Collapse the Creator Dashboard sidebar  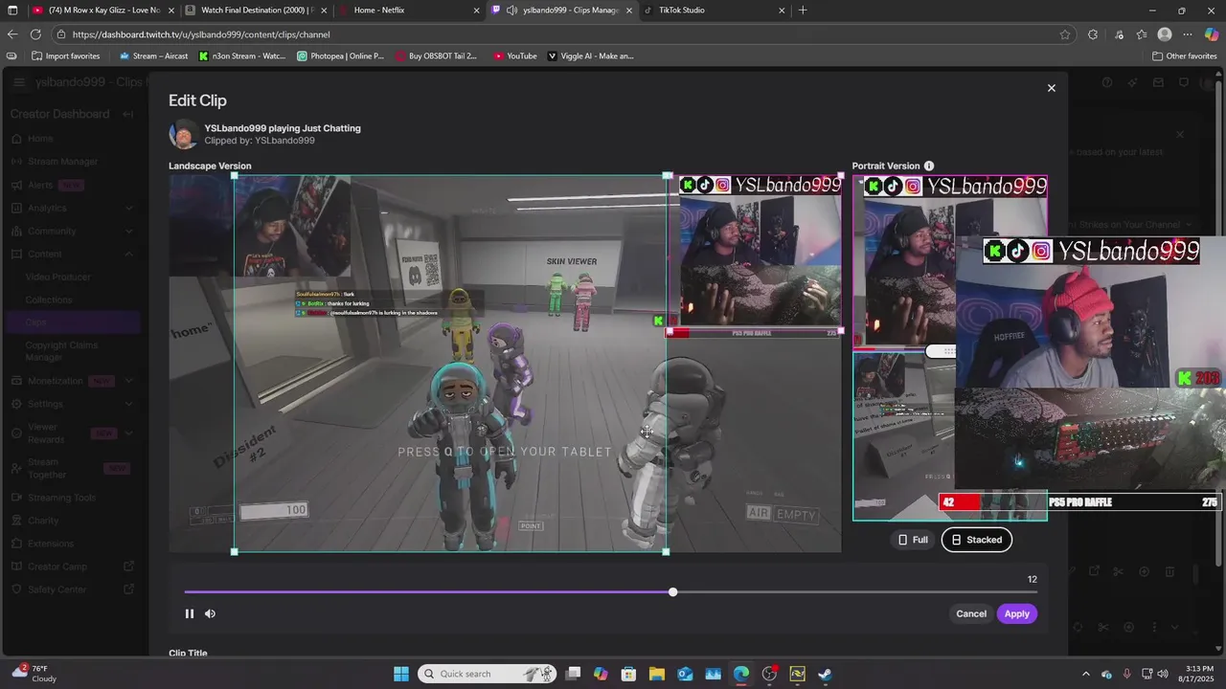(127, 114)
